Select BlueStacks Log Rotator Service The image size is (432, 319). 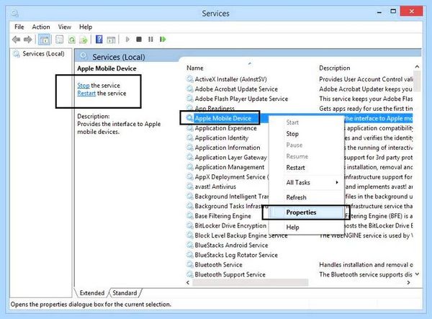coord(236,255)
